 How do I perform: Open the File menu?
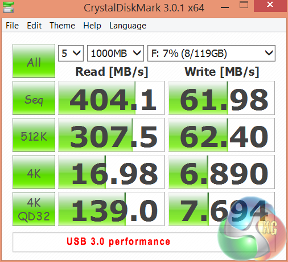[12, 26]
